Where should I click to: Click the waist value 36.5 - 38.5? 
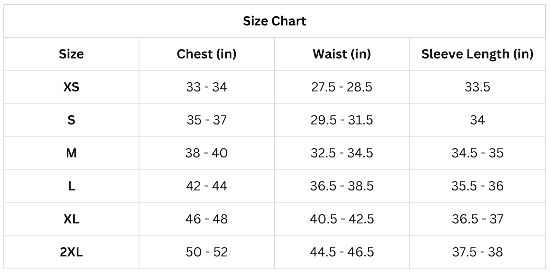click(x=342, y=186)
